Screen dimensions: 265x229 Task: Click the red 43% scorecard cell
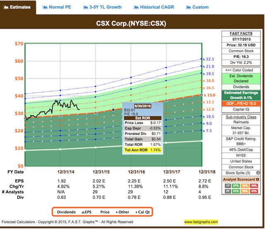[x=254, y=191]
